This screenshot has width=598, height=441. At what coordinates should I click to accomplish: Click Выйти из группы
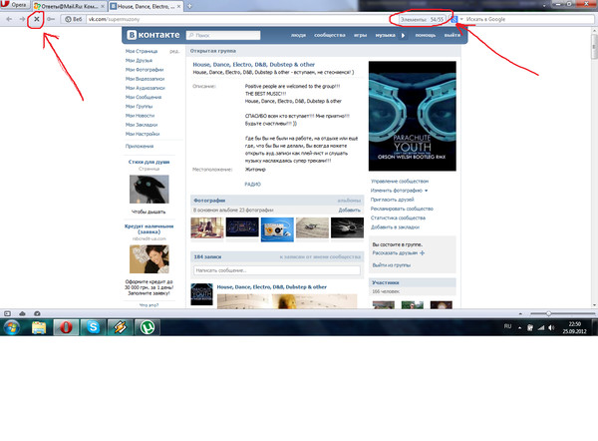tap(392, 265)
